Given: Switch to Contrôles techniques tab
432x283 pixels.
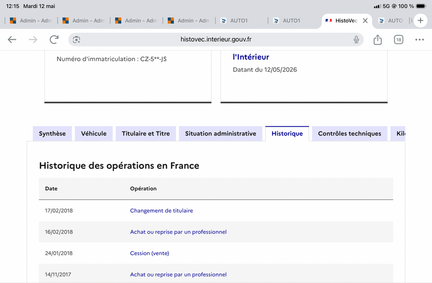Looking at the screenshot, I should [x=349, y=134].
